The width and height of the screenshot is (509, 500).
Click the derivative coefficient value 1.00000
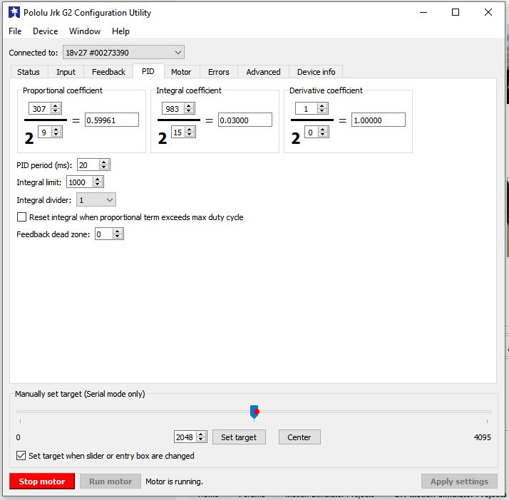(379, 120)
